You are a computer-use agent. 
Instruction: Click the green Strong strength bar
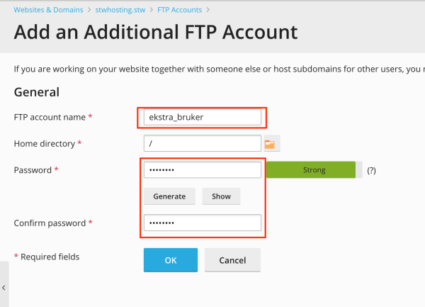[311, 169]
